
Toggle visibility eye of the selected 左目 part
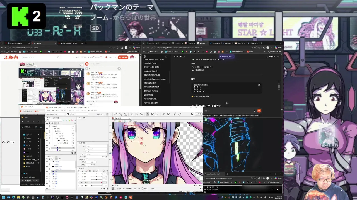(x=47, y=148)
